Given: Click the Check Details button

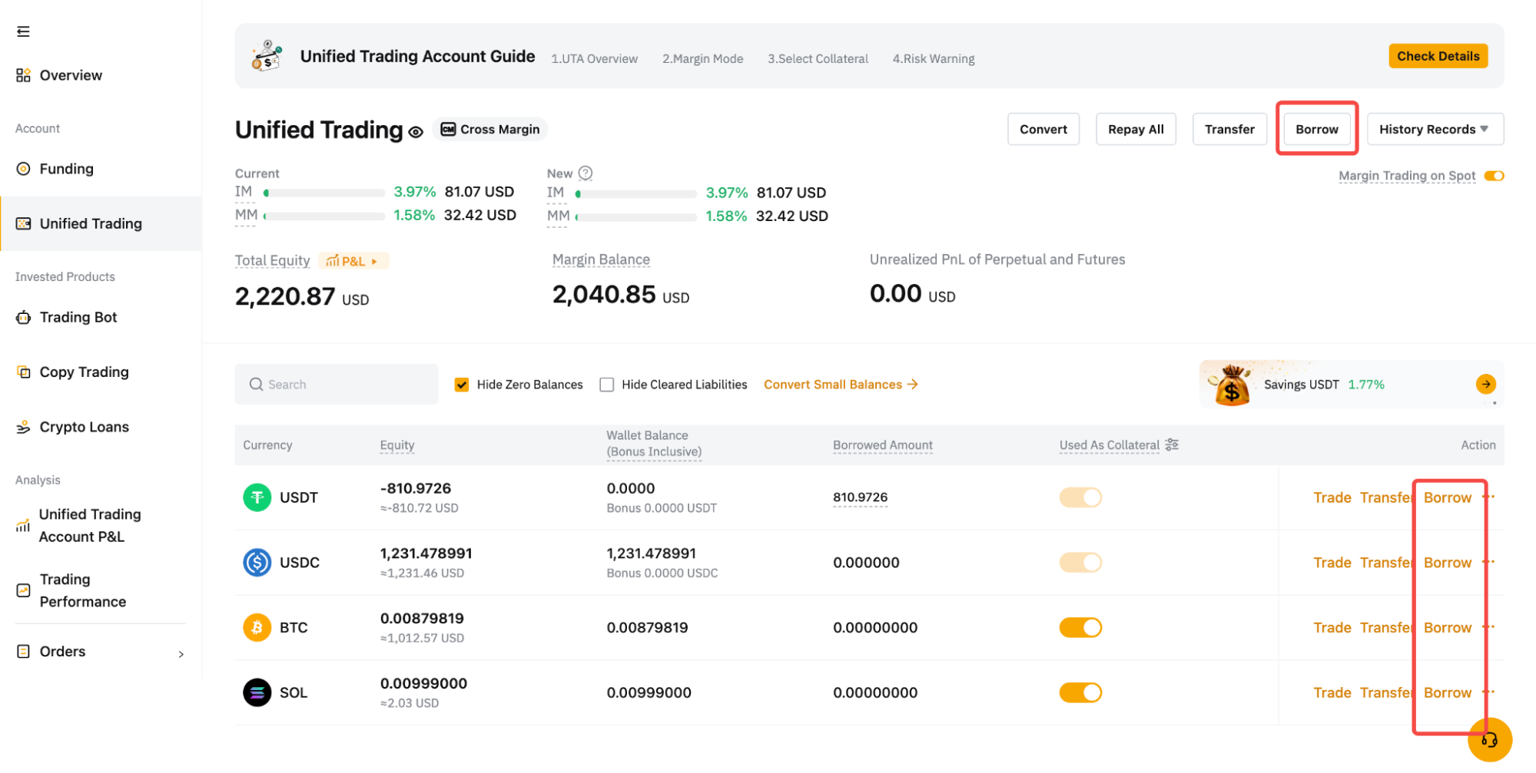Looking at the screenshot, I should [1438, 56].
